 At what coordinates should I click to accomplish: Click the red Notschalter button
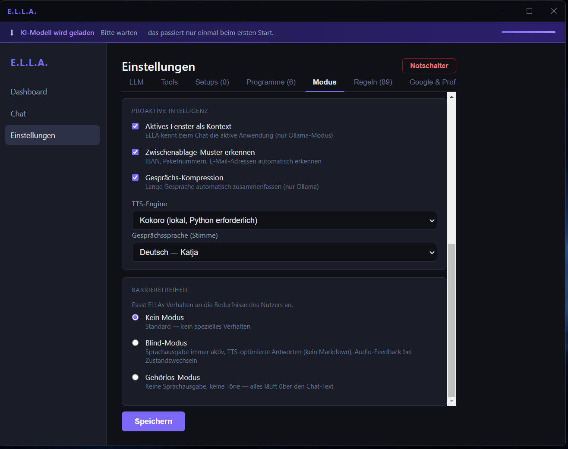[429, 66]
